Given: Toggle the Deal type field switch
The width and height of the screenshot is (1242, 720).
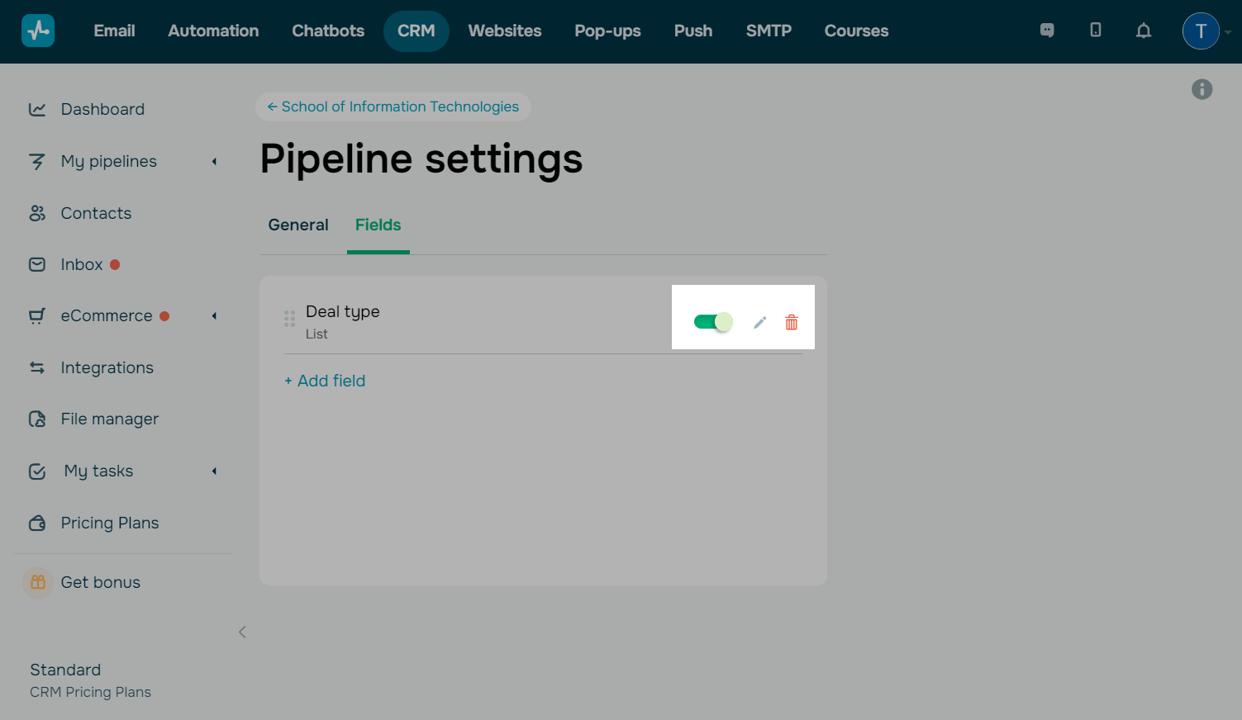Looking at the screenshot, I should coord(713,322).
